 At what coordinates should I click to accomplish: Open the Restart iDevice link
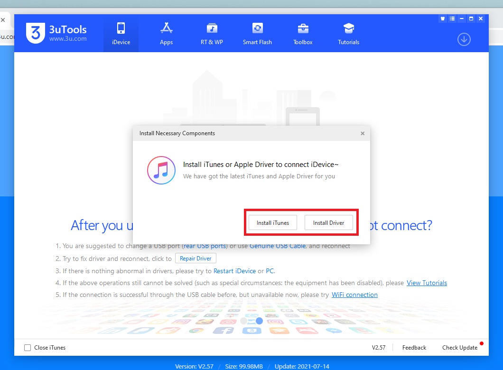click(x=234, y=271)
